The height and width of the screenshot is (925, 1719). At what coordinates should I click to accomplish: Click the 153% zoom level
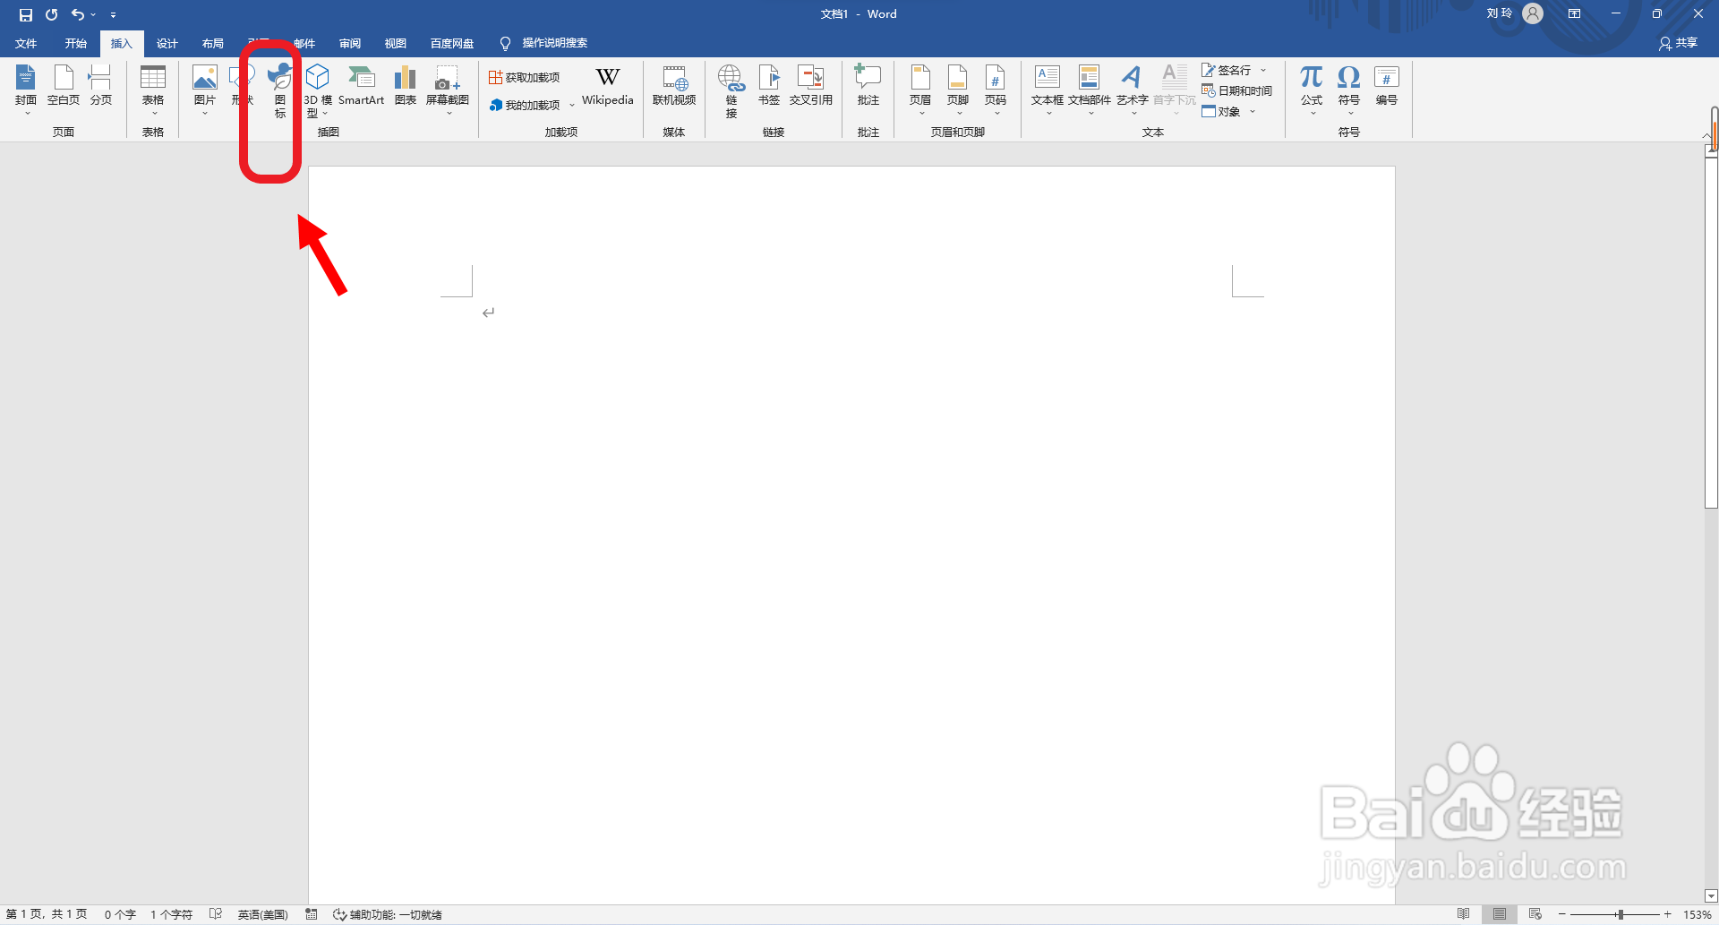(x=1698, y=914)
